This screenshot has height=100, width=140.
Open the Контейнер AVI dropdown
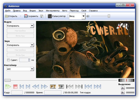tap(32, 69)
